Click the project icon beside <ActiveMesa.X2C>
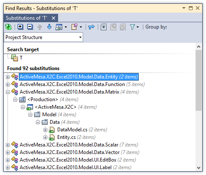206x175 pixels. point(30,107)
